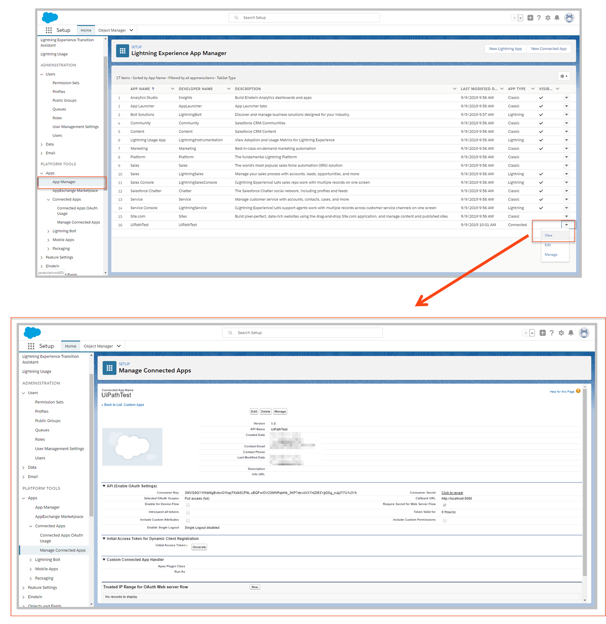Click the UiPathTest app logo thumbnail
The height and width of the screenshot is (624, 606).
132,447
